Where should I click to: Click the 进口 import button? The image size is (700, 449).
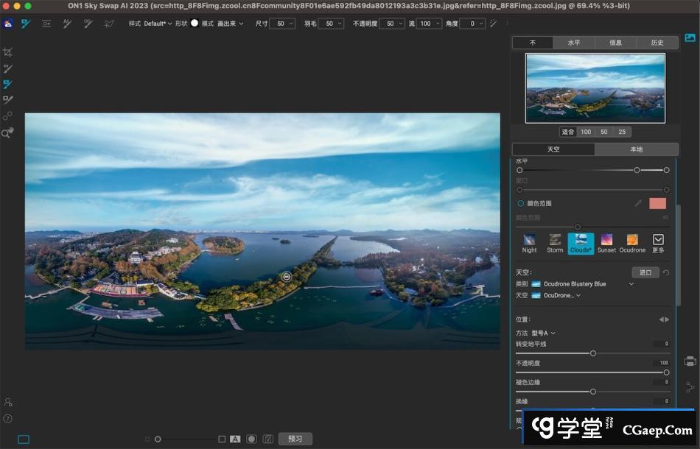(x=645, y=272)
